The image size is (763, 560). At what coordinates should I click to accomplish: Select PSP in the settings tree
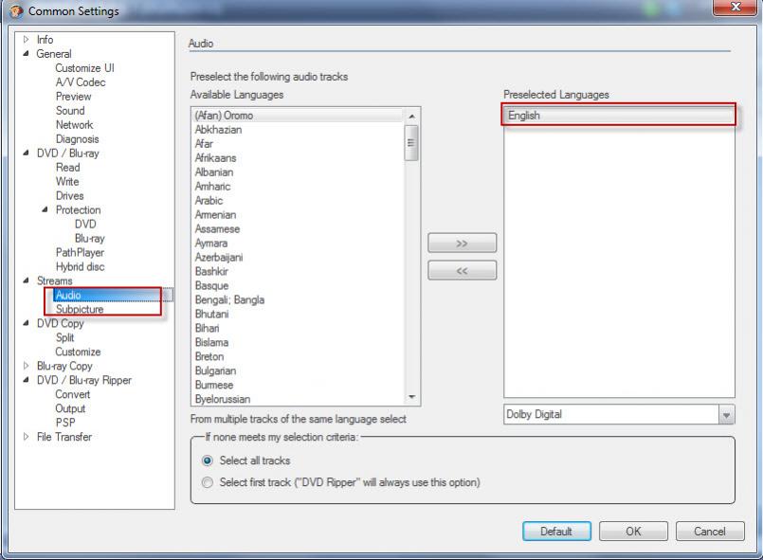click(65, 423)
